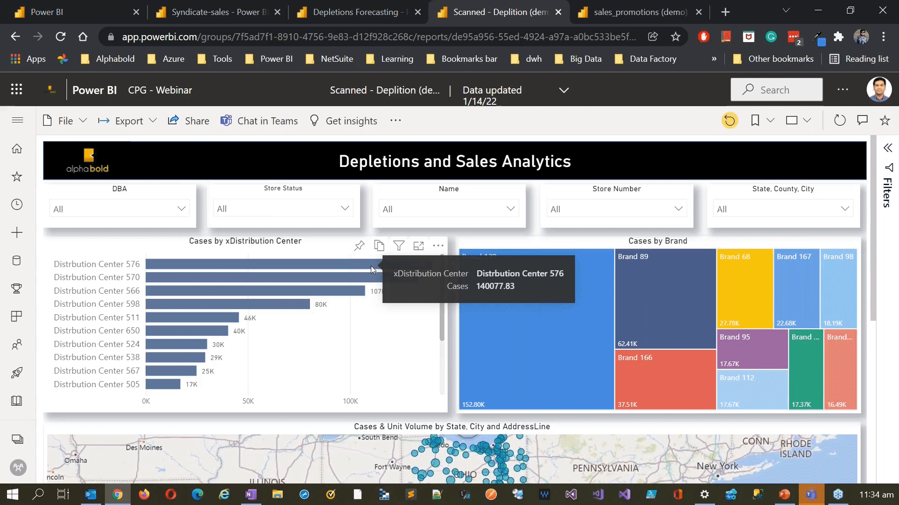Open Firefox from the taskbar
The width and height of the screenshot is (899, 505).
144,494
